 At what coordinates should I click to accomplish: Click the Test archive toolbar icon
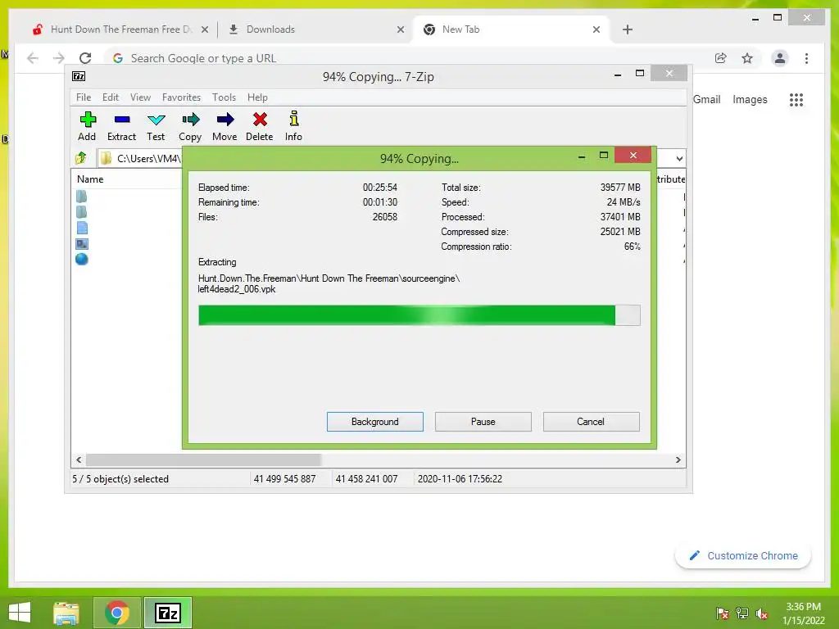156,120
